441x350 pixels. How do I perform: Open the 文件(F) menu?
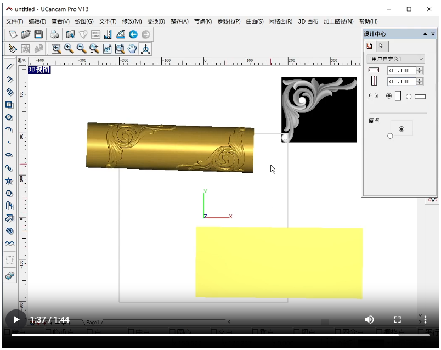point(14,21)
